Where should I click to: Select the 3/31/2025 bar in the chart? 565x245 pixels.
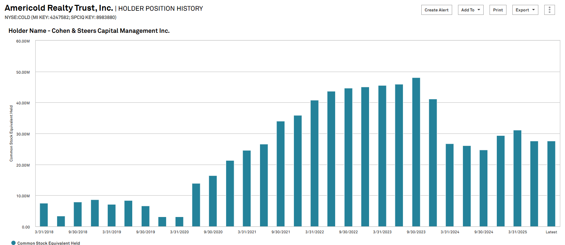[518, 178]
